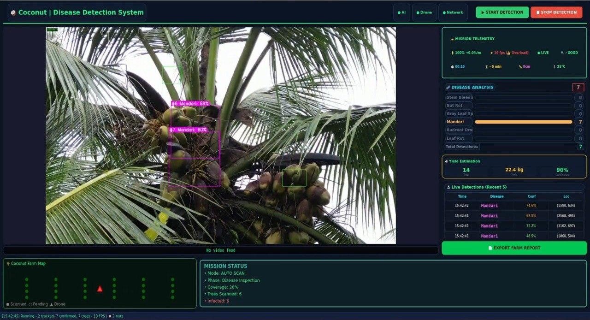Click the Yield Estimation coconut icon

446,161
